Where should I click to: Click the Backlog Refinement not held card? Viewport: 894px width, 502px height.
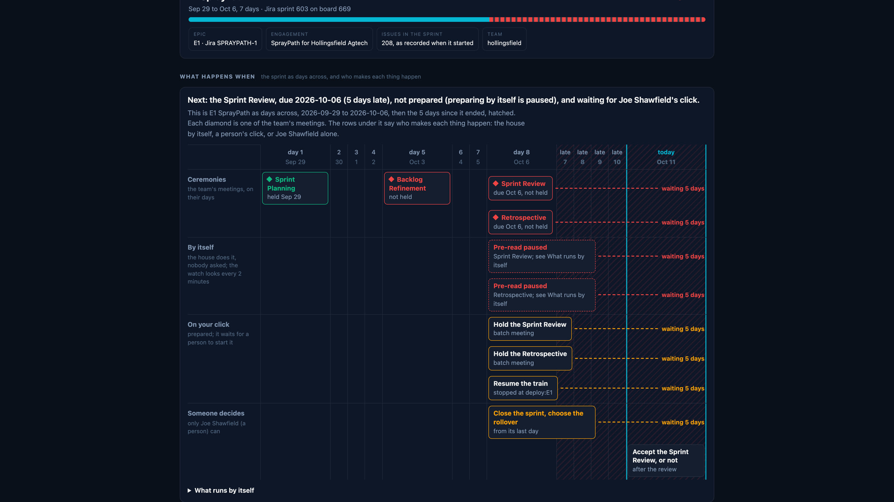point(417,188)
